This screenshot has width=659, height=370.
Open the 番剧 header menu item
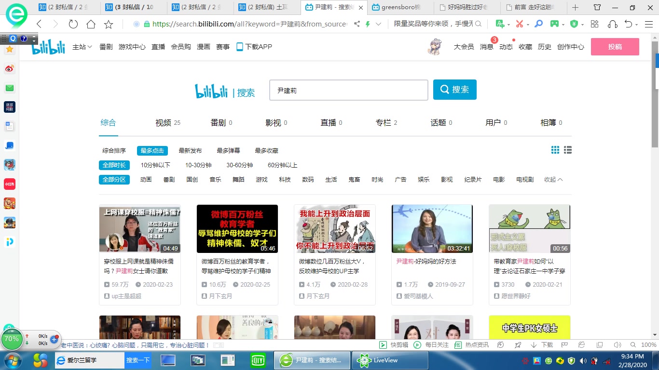(x=106, y=47)
